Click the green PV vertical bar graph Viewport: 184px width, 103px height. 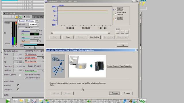(x=15, y=33)
